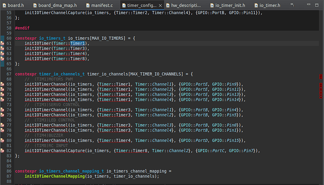Click the error marker on line 78
Viewport: 324px width, 185px height.
click(2, 130)
